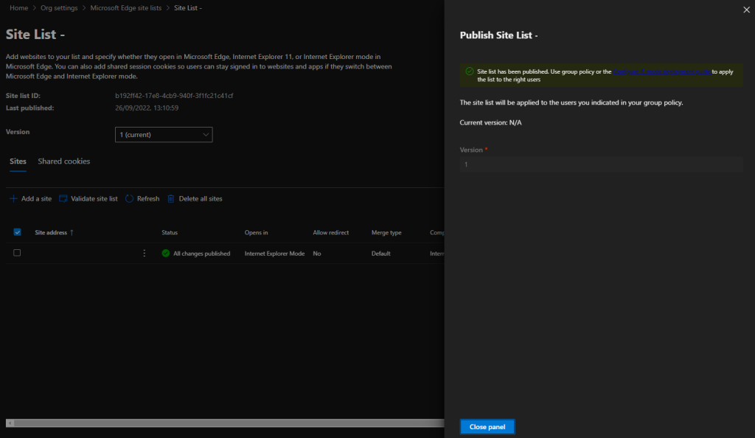Click the Refresh circular icon
This screenshot has width=755, height=438.
[129, 198]
